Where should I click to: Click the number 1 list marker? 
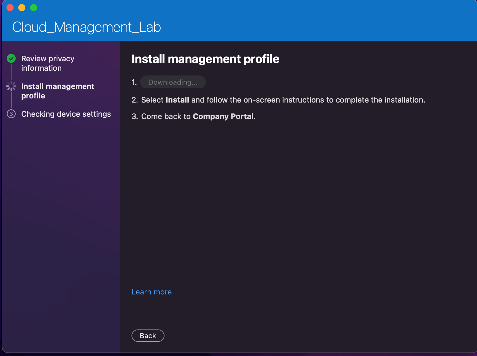coord(134,82)
